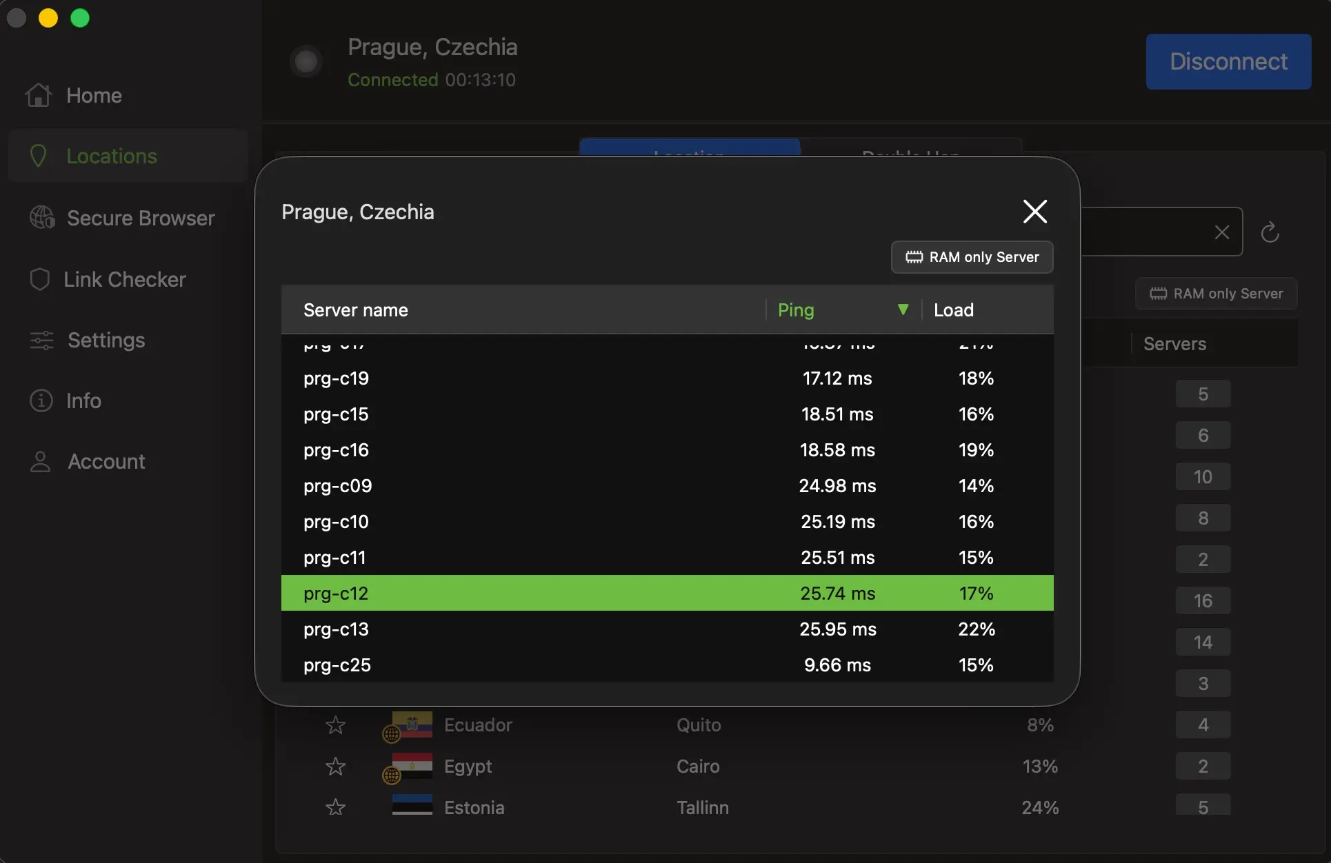Toggle the Egypt favorite star
Screen dimensions: 1331x863
[336, 766]
